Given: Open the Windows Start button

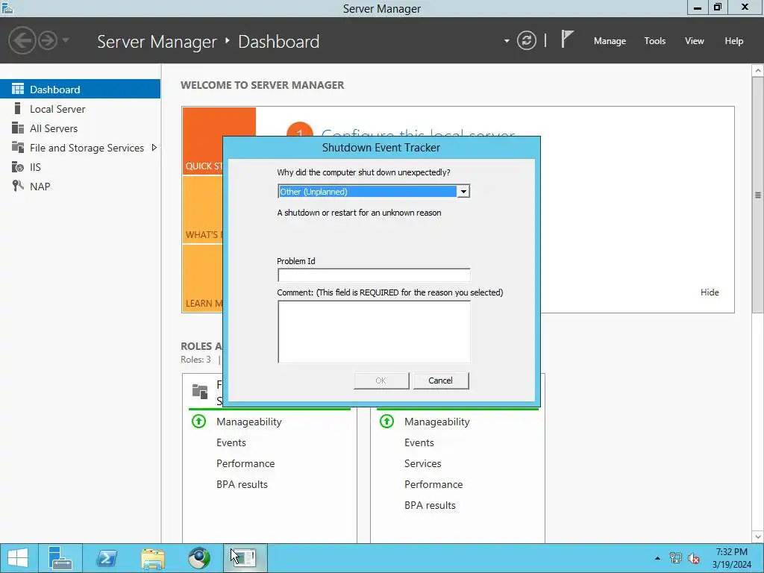Looking at the screenshot, I should pyautogui.click(x=18, y=558).
